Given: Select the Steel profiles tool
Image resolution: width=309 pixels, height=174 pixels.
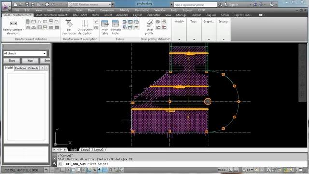Looking at the screenshot, I should coord(150,28).
